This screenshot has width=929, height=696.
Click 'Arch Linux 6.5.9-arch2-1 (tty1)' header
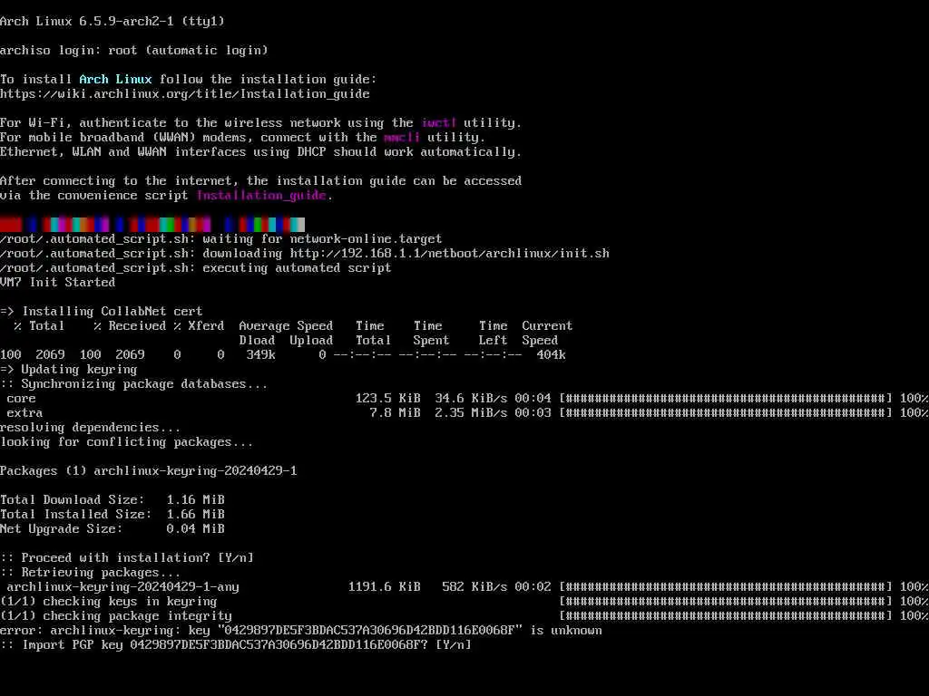[112, 22]
